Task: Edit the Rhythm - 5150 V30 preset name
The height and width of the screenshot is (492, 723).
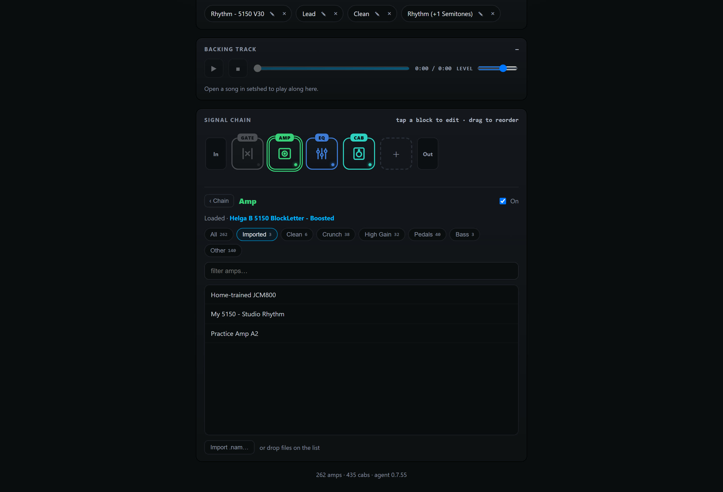Action: tap(272, 14)
